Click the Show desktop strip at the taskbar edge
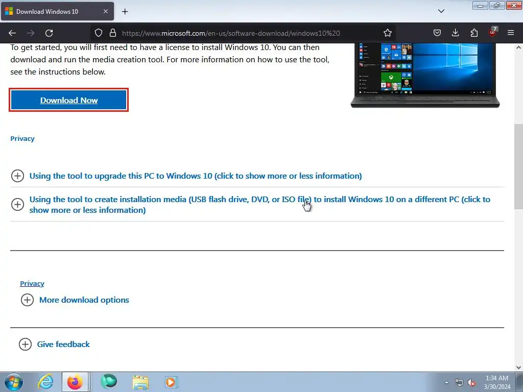523x392 pixels. pyautogui.click(x=519, y=382)
